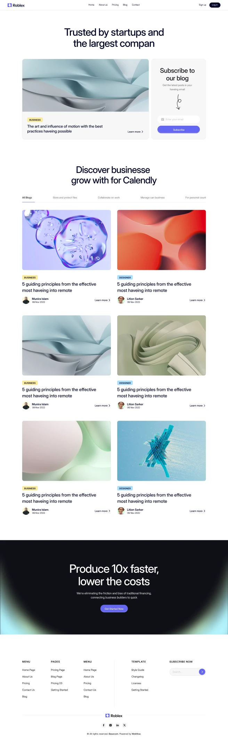Click the Log in button
This screenshot has width=228, height=749.
[x=215, y=5]
